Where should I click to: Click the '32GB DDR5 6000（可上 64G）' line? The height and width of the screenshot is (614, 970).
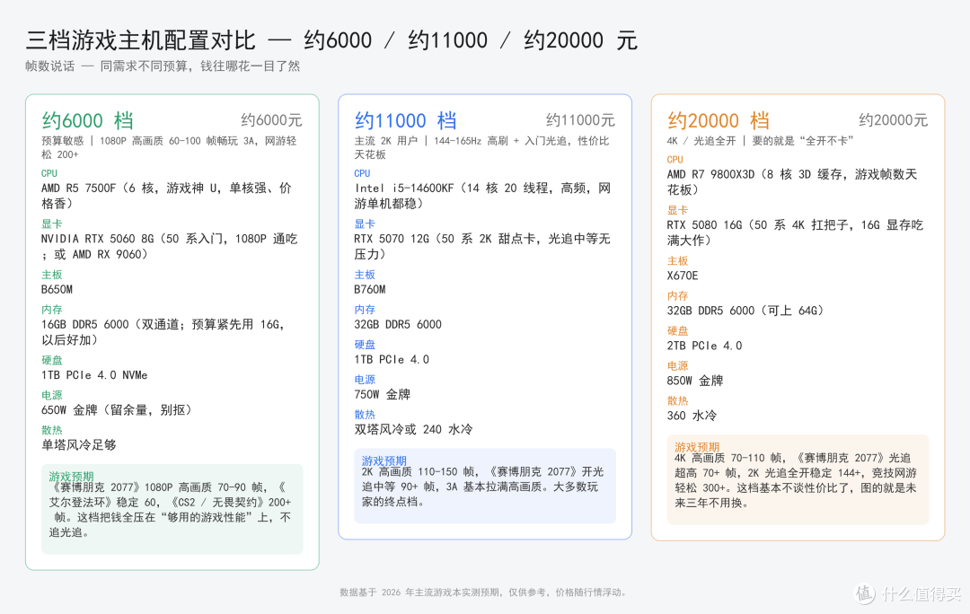pyautogui.click(x=745, y=311)
